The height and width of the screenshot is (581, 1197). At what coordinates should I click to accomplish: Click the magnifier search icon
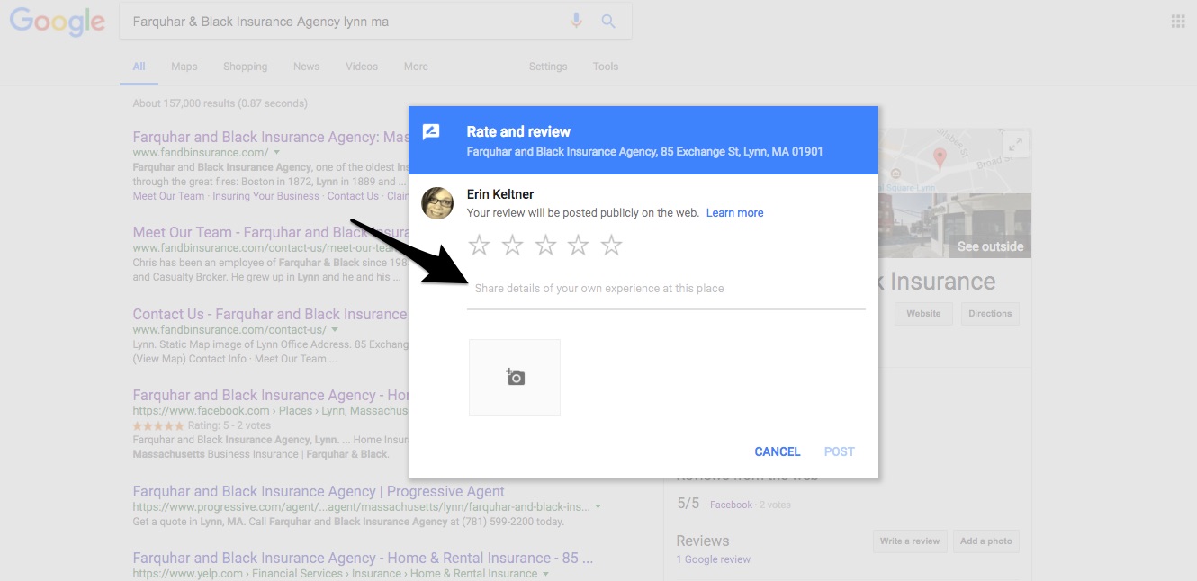(x=608, y=22)
